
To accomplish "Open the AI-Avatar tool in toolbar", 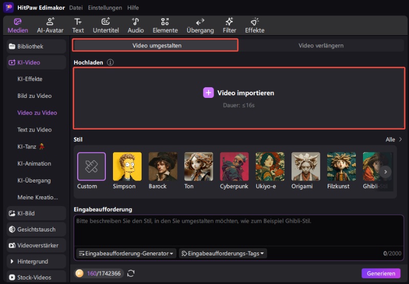I will (x=50, y=25).
